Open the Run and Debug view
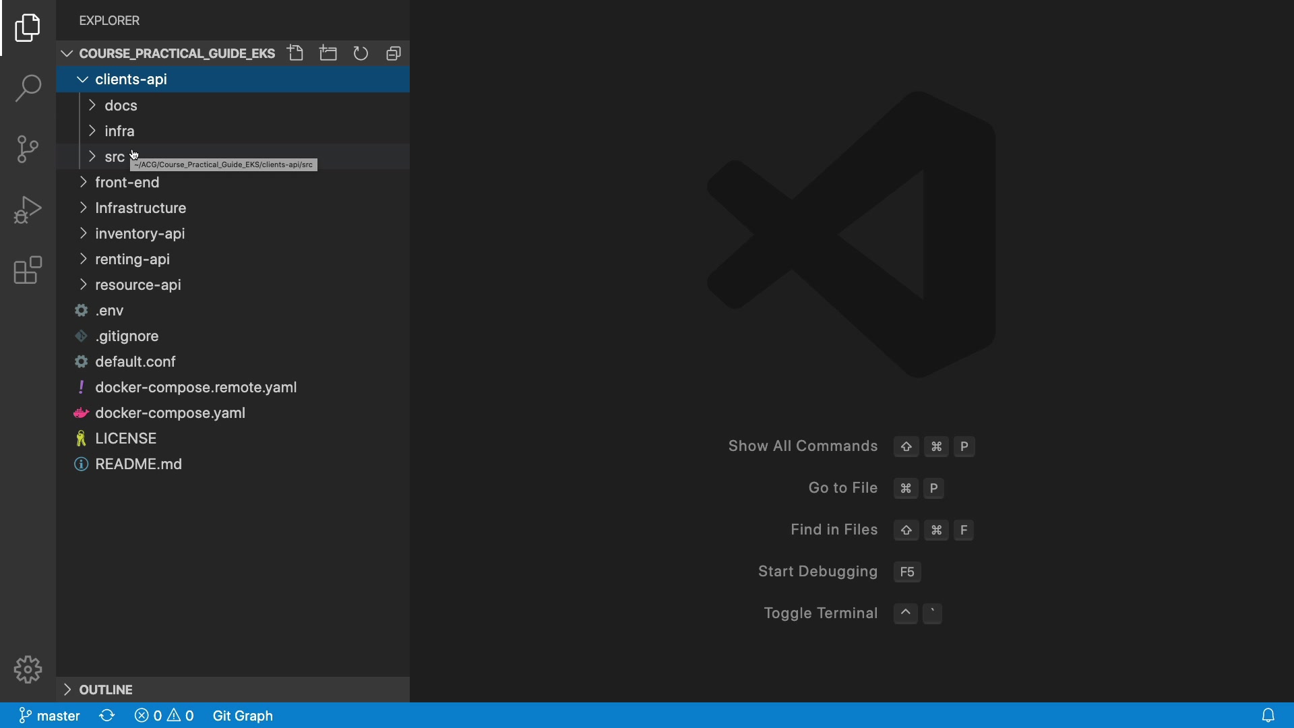The height and width of the screenshot is (728, 1294). tap(28, 210)
